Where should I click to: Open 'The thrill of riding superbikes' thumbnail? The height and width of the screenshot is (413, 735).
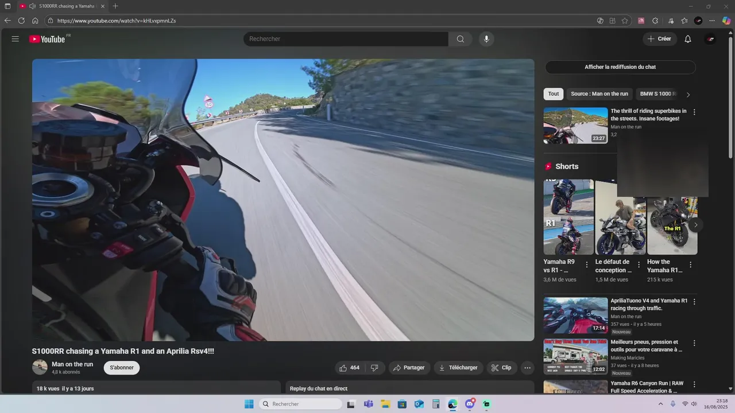[x=575, y=126]
